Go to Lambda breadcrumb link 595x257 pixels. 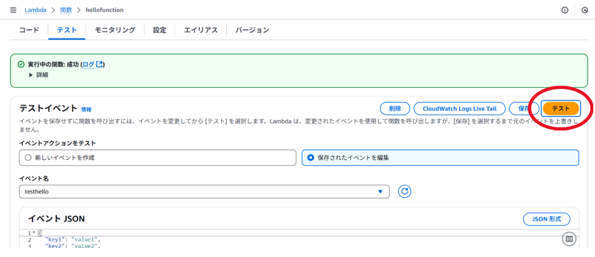(35, 10)
